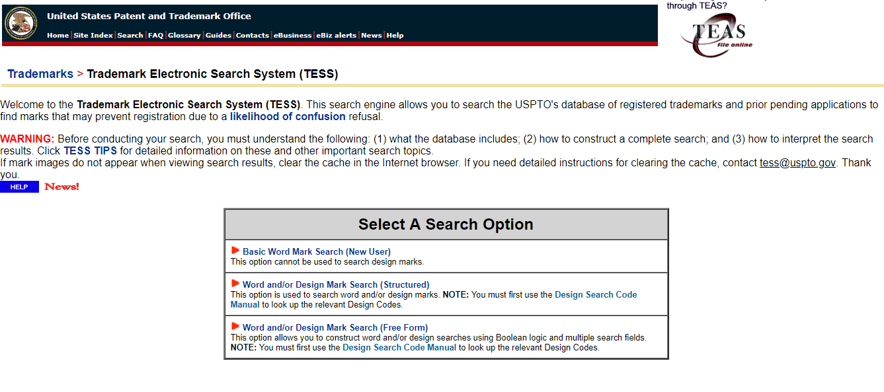The width and height of the screenshot is (884, 392).
Task: Select FAQ in the header menu
Action: pos(155,36)
